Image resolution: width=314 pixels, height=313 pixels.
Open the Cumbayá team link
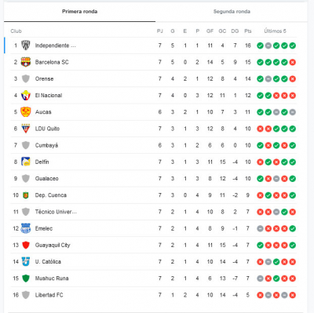pos(46,145)
